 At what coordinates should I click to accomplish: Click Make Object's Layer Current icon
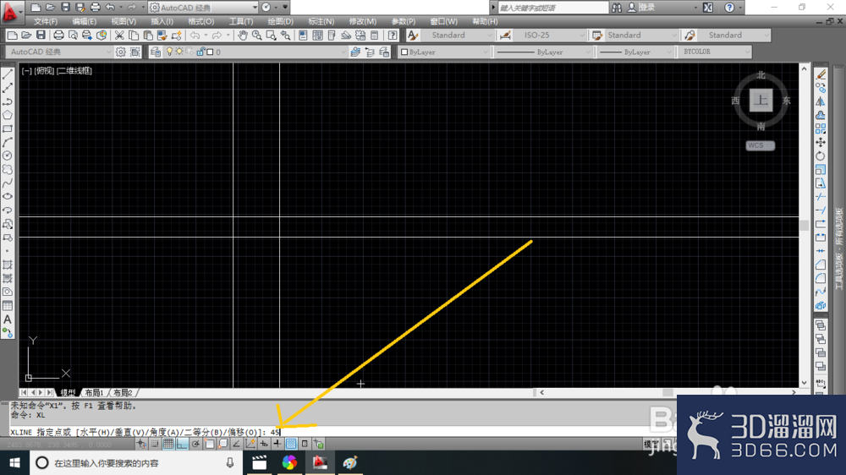pyautogui.click(x=355, y=52)
